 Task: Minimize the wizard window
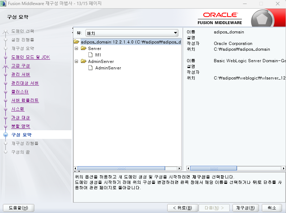[x=245, y=4]
